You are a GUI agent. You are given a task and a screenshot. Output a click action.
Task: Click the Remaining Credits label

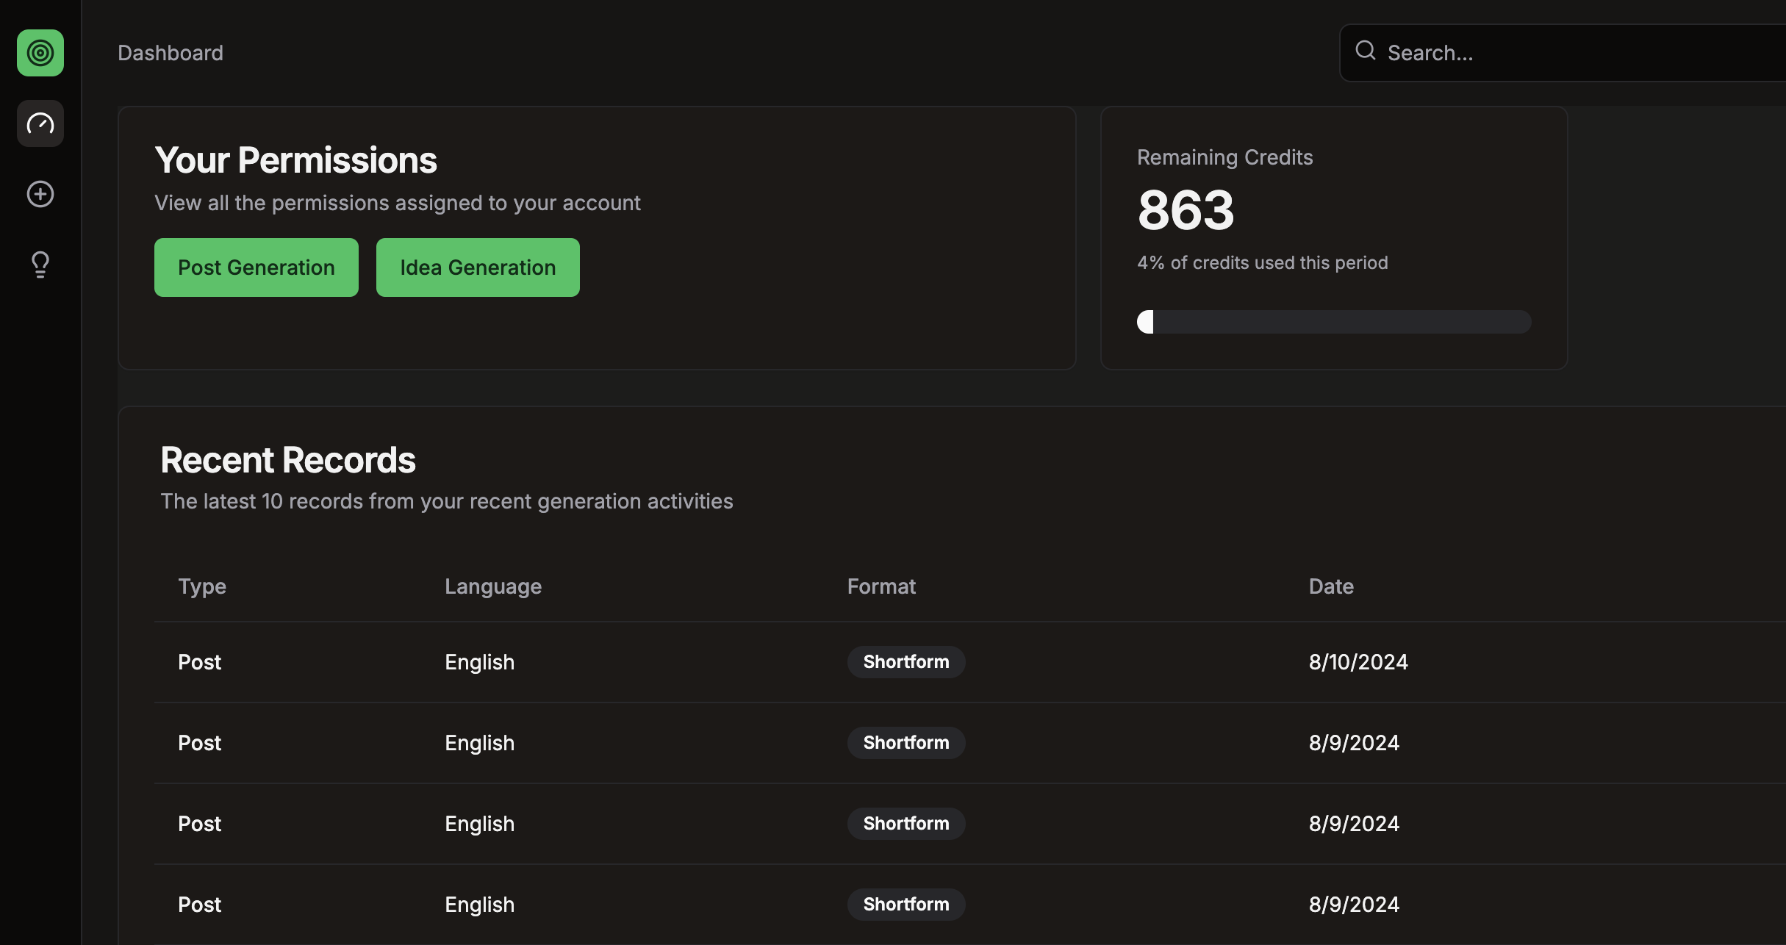1225,157
